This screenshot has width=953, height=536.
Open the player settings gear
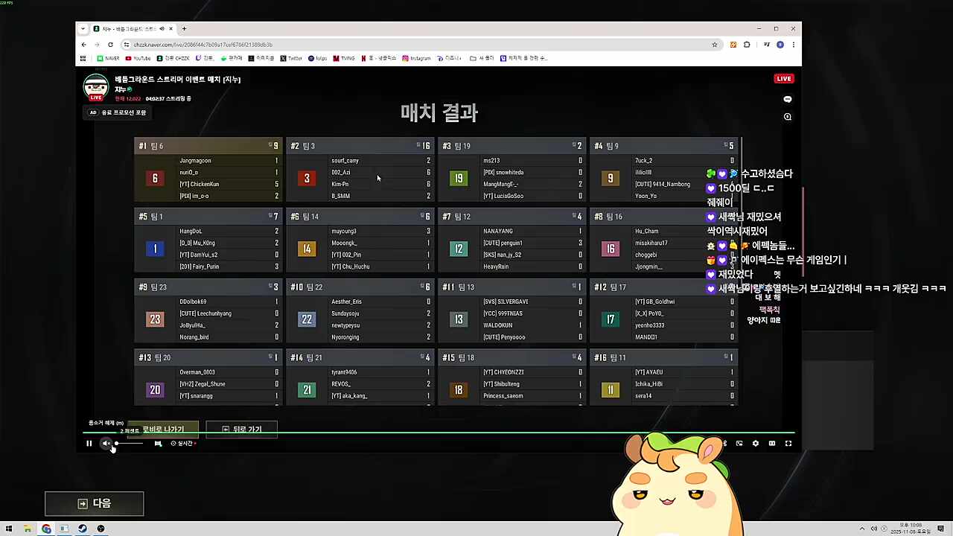click(x=755, y=443)
